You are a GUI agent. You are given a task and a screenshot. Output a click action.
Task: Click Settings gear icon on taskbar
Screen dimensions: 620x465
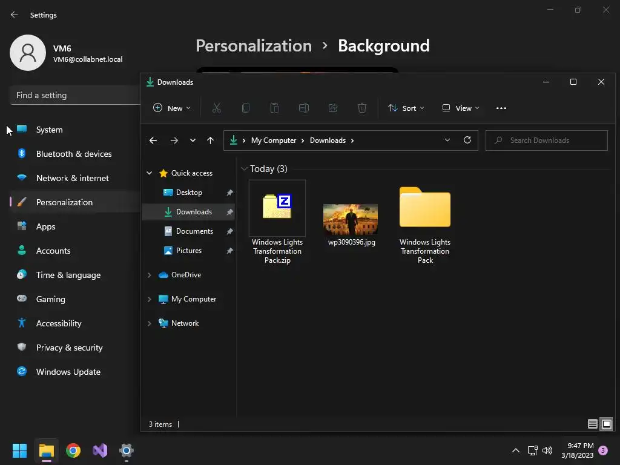coord(127,450)
